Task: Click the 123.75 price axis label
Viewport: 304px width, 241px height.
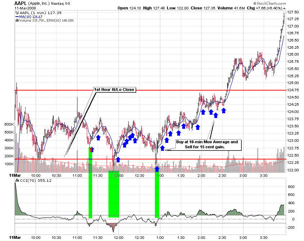Action: [293, 119]
